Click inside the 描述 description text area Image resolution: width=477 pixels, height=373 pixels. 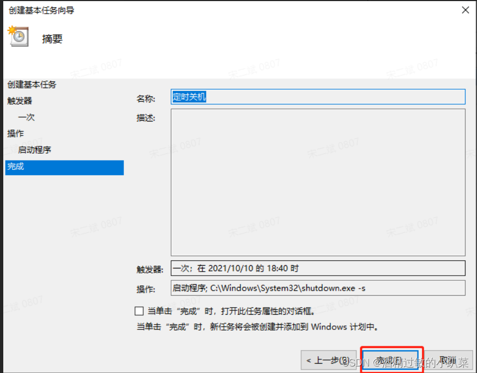(x=318, y=182)
